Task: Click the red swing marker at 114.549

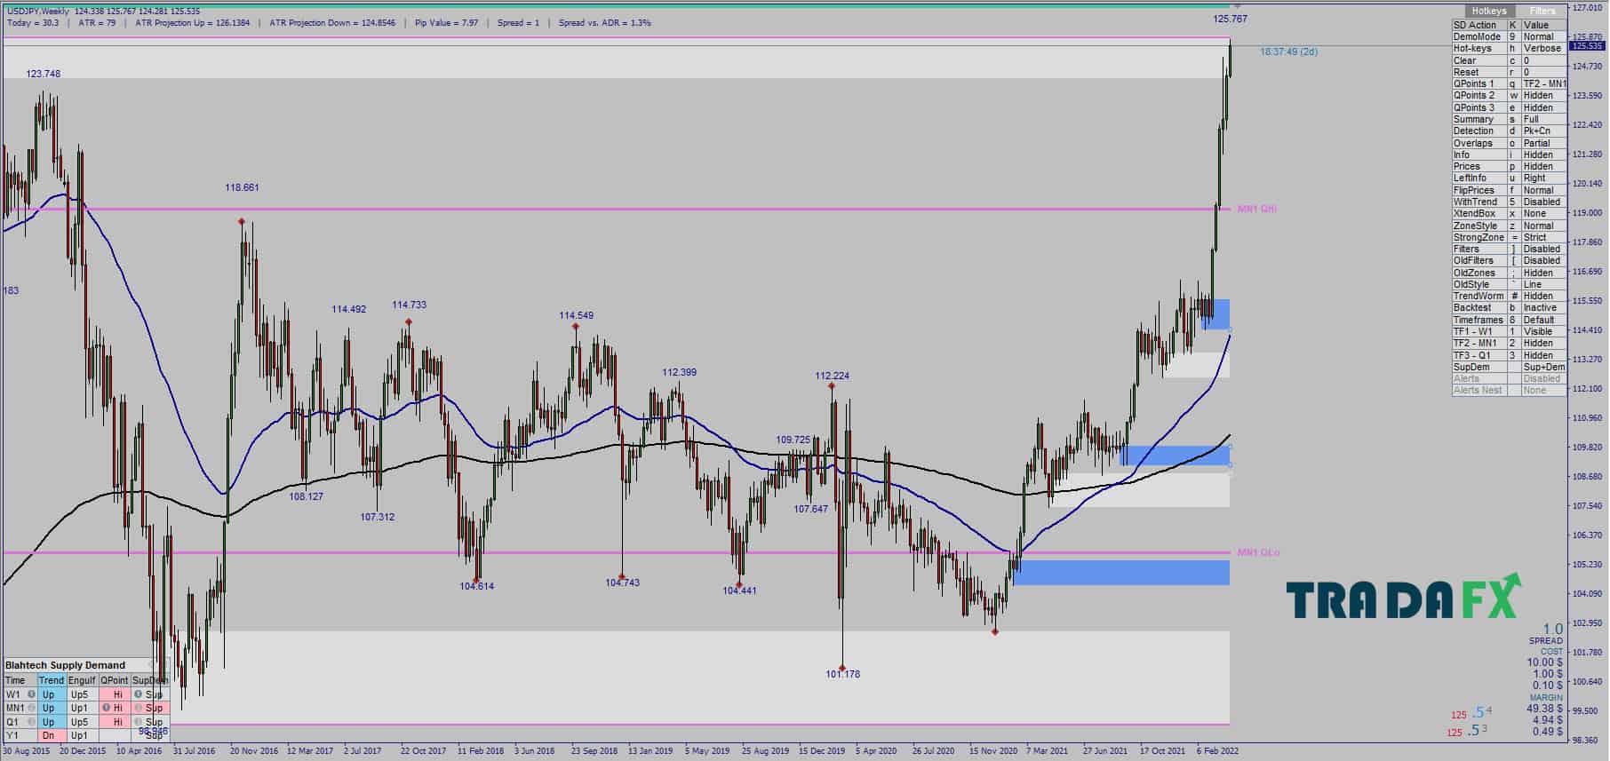Action: pos(576,327)
